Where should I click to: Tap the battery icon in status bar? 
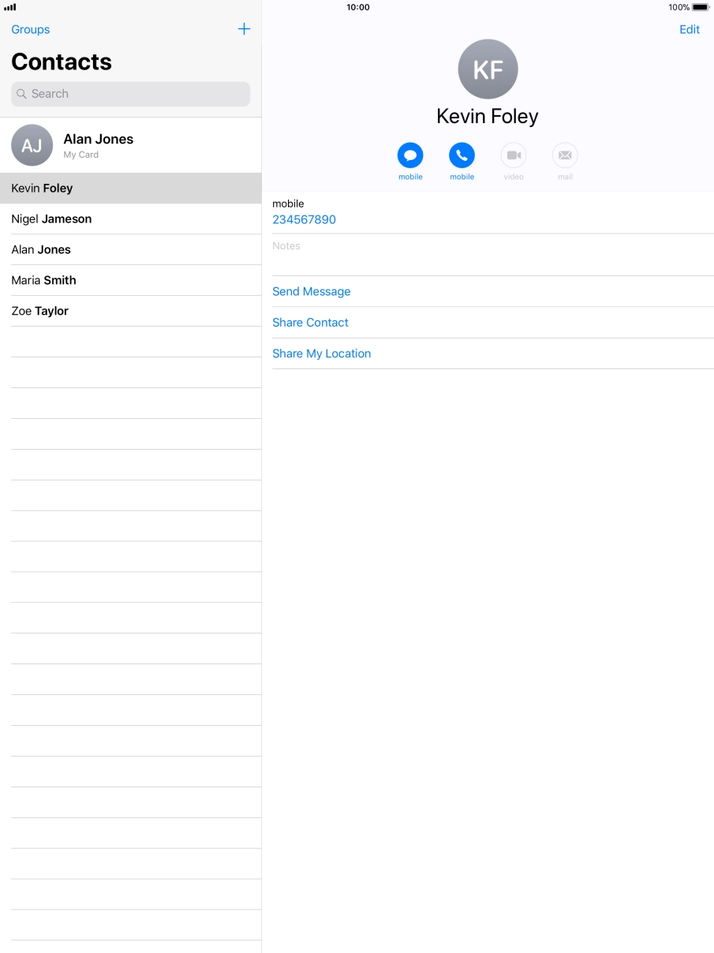[700, 7]
